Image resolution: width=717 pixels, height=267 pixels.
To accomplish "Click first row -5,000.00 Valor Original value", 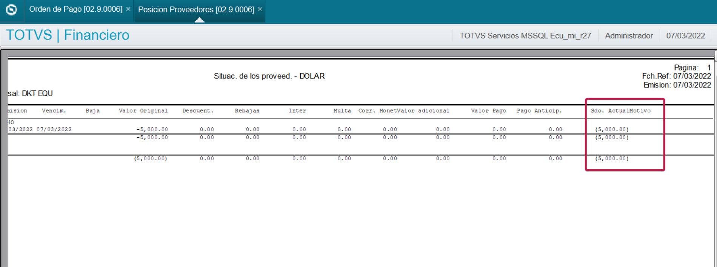I will [152, 129].
